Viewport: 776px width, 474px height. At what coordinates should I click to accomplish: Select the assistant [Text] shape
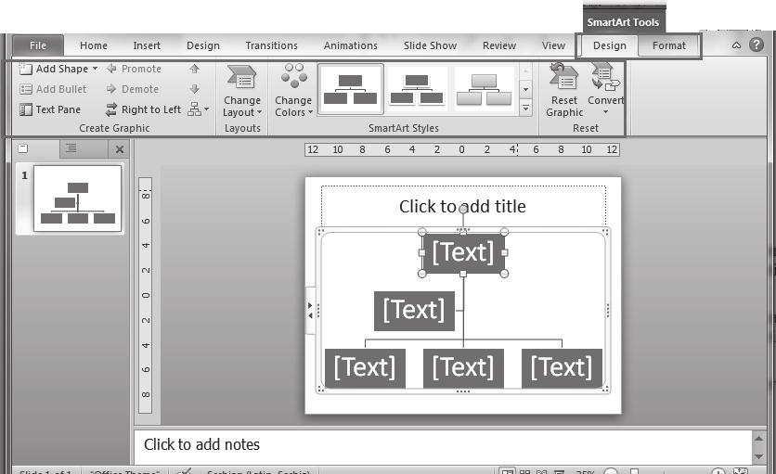(414, 311)
